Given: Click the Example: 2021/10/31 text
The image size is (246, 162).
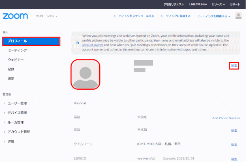Looking at the screenshot, I should click(179, 158).
